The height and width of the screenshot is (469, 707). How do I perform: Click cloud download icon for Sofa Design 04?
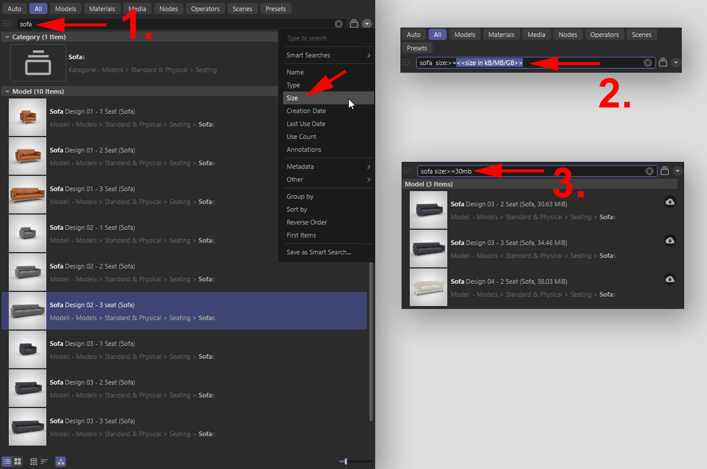(x=669, y=280)
